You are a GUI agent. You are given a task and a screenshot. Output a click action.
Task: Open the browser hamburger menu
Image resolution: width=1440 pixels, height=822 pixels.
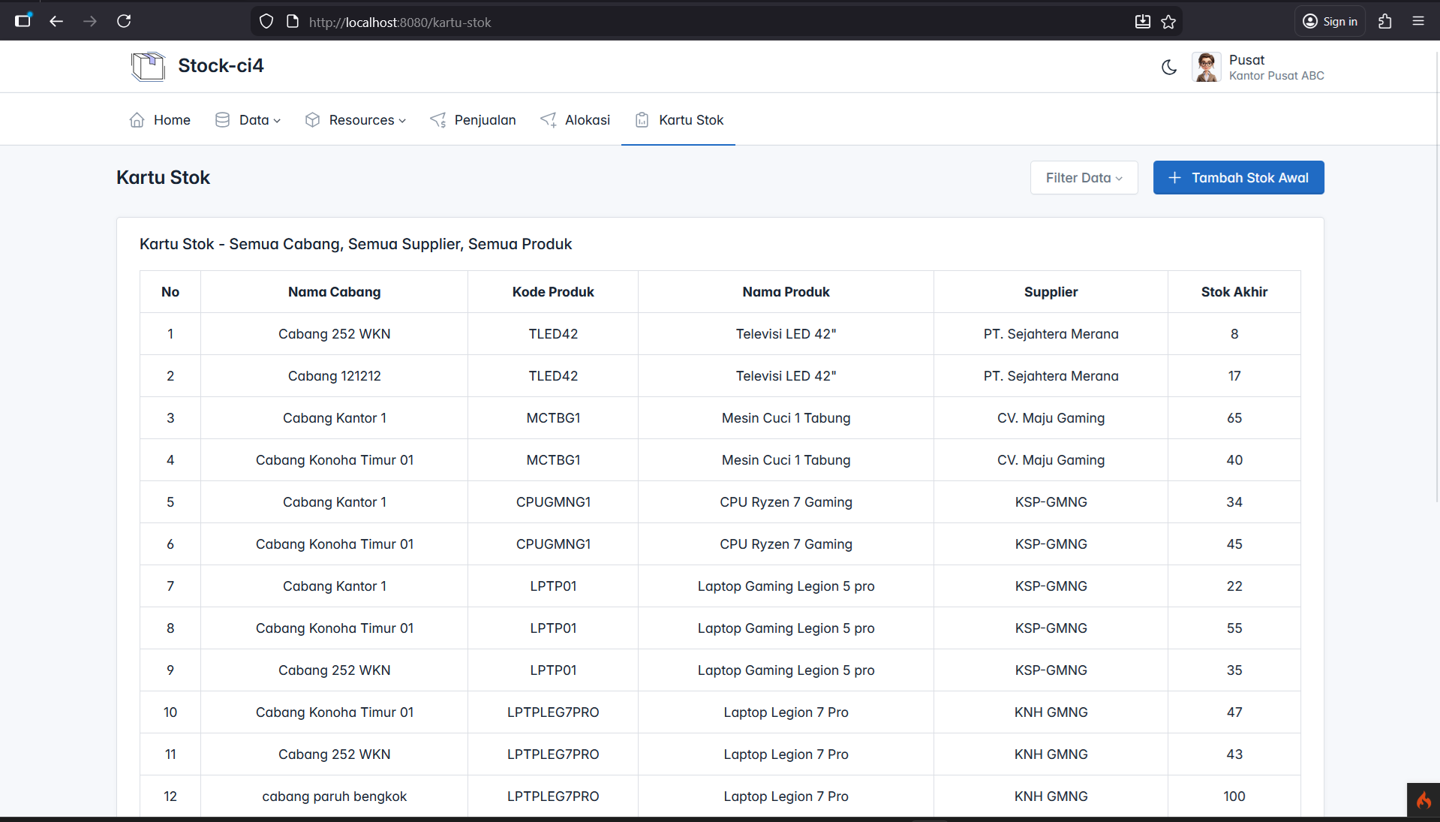(1418, 21)
